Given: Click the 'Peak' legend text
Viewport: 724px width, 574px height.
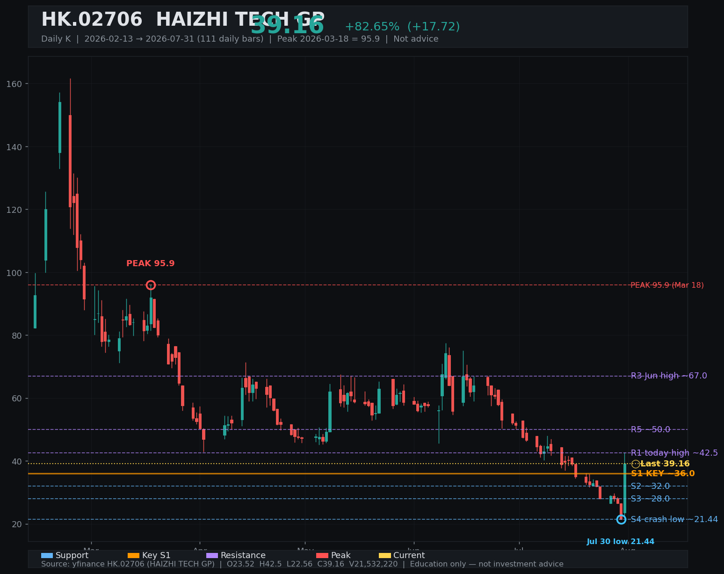Looking at the screenshot, I should coord(341,556).
